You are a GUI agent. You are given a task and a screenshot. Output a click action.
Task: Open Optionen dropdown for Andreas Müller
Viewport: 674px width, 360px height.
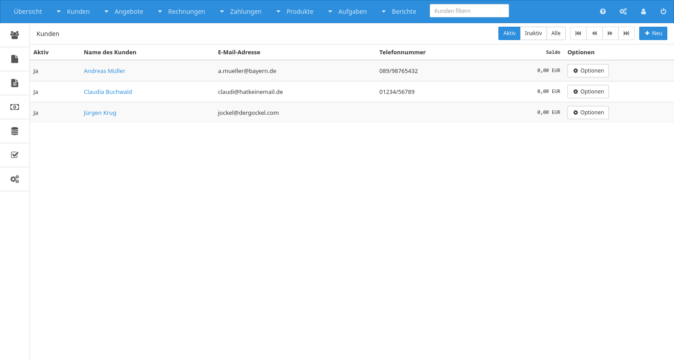(588, 71)
